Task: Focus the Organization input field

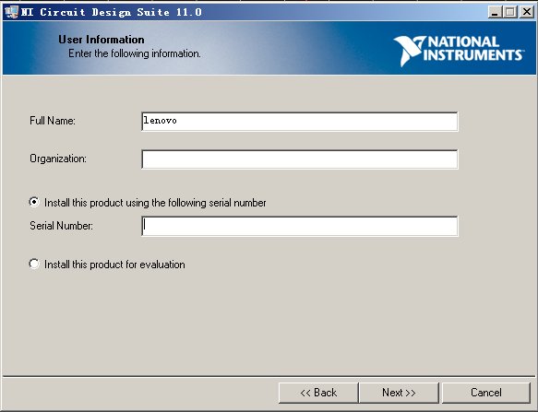Action: click(x=300, y=159)
